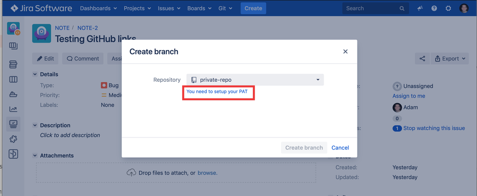Screen dimensions: 477x196
Task: Click the You need to setup your PAT link
Action: (217, 91)
